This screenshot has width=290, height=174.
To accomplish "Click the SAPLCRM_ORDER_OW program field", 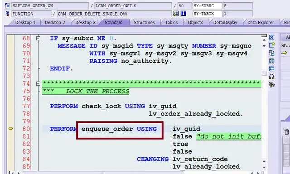I will coord(50,6).
